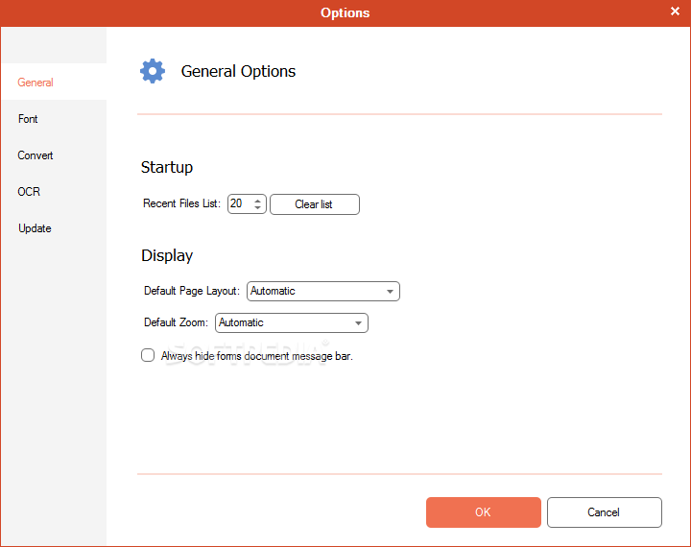Open the Default Zoom dropdown

(x=292, y=322)
